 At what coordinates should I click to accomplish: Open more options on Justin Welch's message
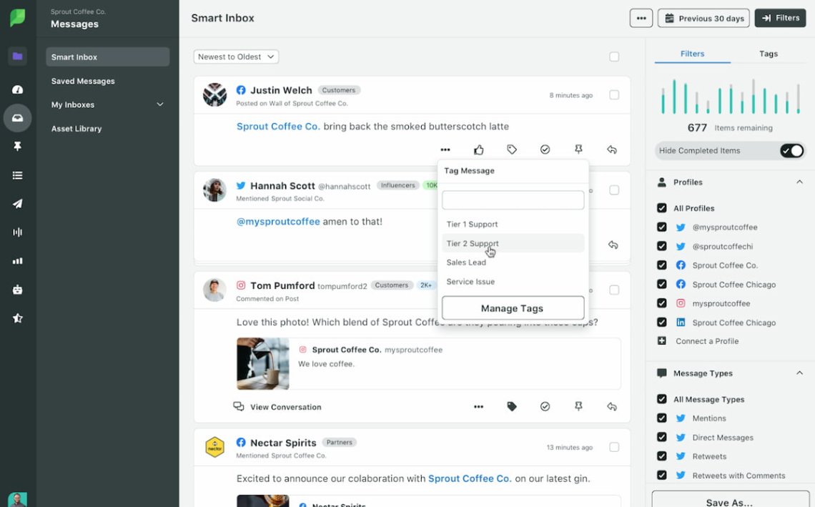445,149
